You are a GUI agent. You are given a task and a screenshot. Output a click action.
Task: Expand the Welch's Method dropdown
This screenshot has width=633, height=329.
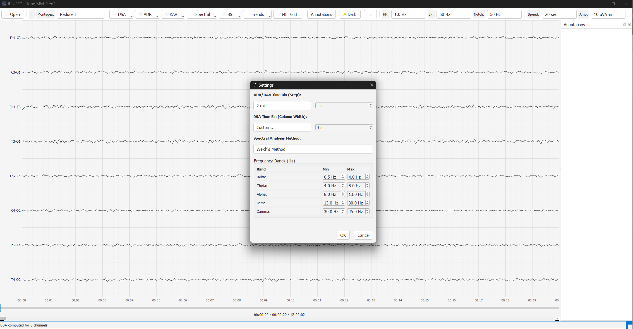pyautogui.click(x=313, y=149)
